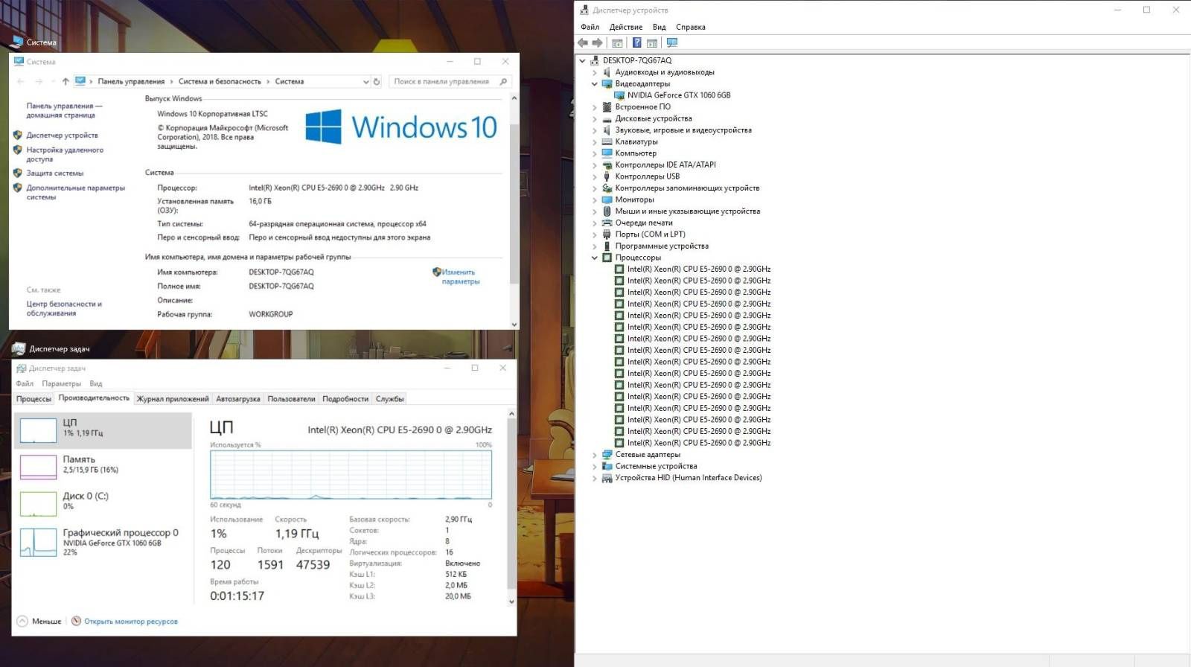Open Настройка удаленного доступа link
This screenshot has height=667, width=1191.
tap(65, 155)
